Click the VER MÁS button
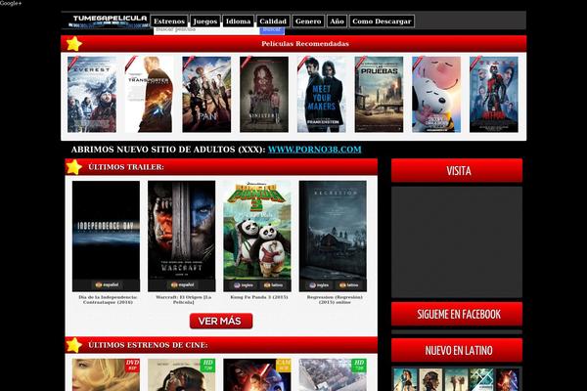The image size is (587, 391). click(x=221, y=321)
